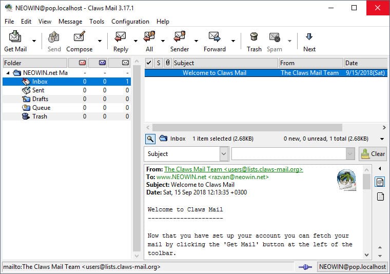Screen dimensions: 390x274
Task: Click the status S column header
Action: tap(159, 63)
